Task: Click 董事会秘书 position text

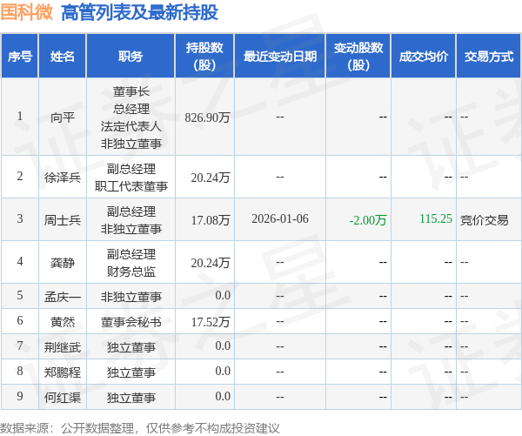Action: click(x=130, y=322)
